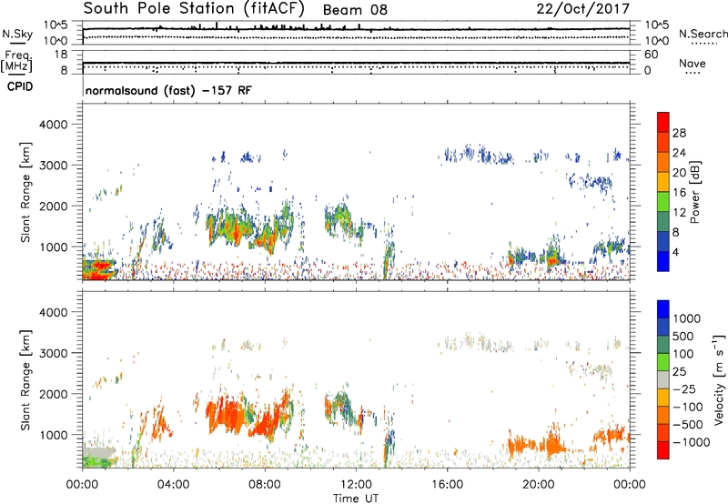
Task: Click the red top segment of Power colorbar
Action: (x=663, y=122)
